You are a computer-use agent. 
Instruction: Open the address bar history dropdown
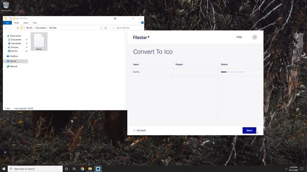pyautogui.click(x=101, y=28)
